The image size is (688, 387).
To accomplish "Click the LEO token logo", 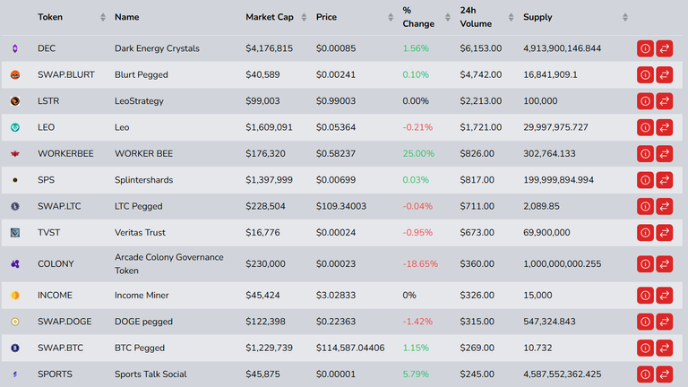I will [x=15, y=127].
